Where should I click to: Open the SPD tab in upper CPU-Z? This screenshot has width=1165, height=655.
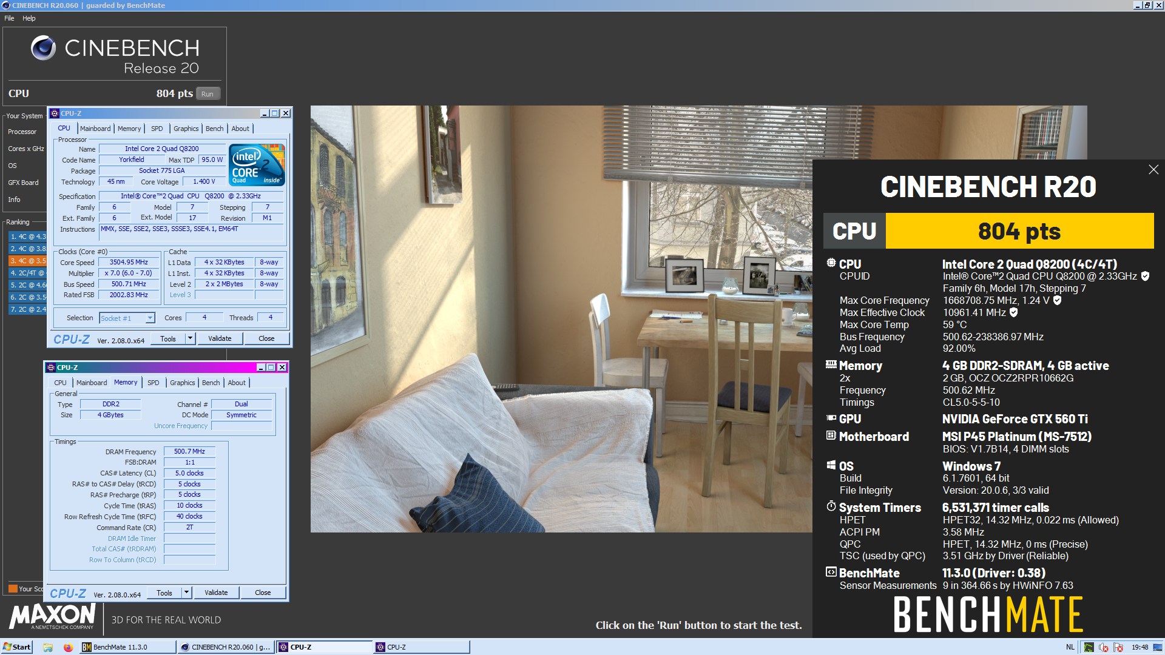click(x=157, y=129)
